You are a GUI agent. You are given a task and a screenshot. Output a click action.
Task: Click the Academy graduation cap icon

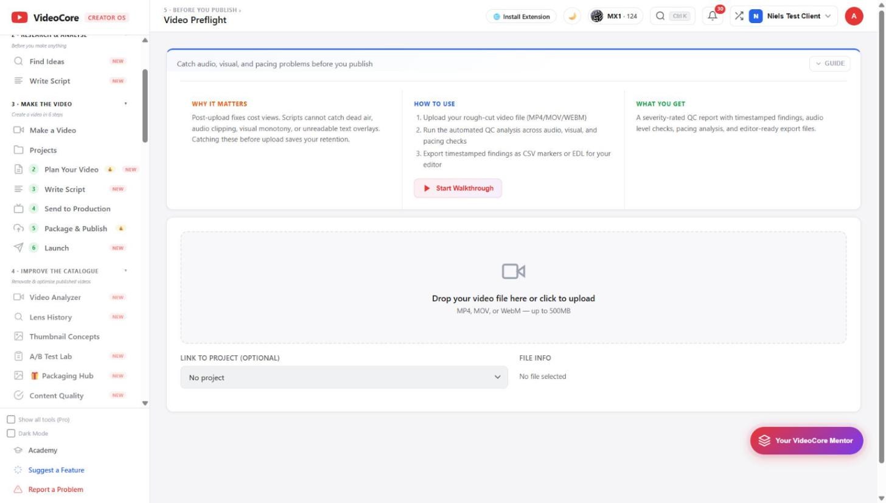pos(18,451)
